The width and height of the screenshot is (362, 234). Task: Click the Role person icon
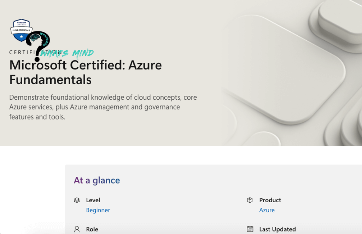(x=77, y=229)
